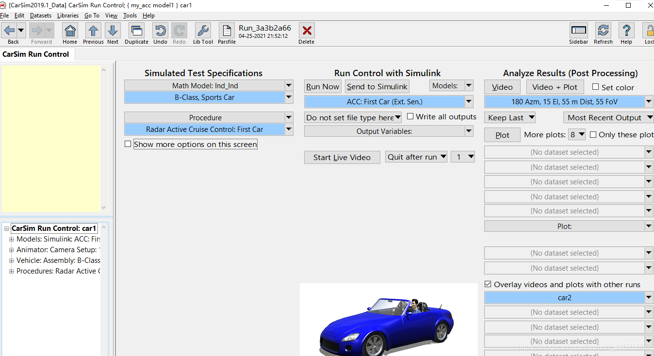
Task: Open ACC: First Car (Ext. Sen.) dataset
Action: click(384, 102)
